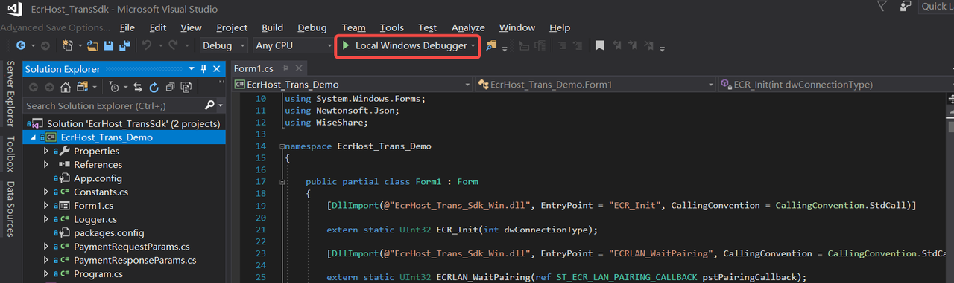This screenshot has height=283, width=954.
Task: Open the Local Windows Debugger dropdown arrow
Action: click(x=473, y=46)
